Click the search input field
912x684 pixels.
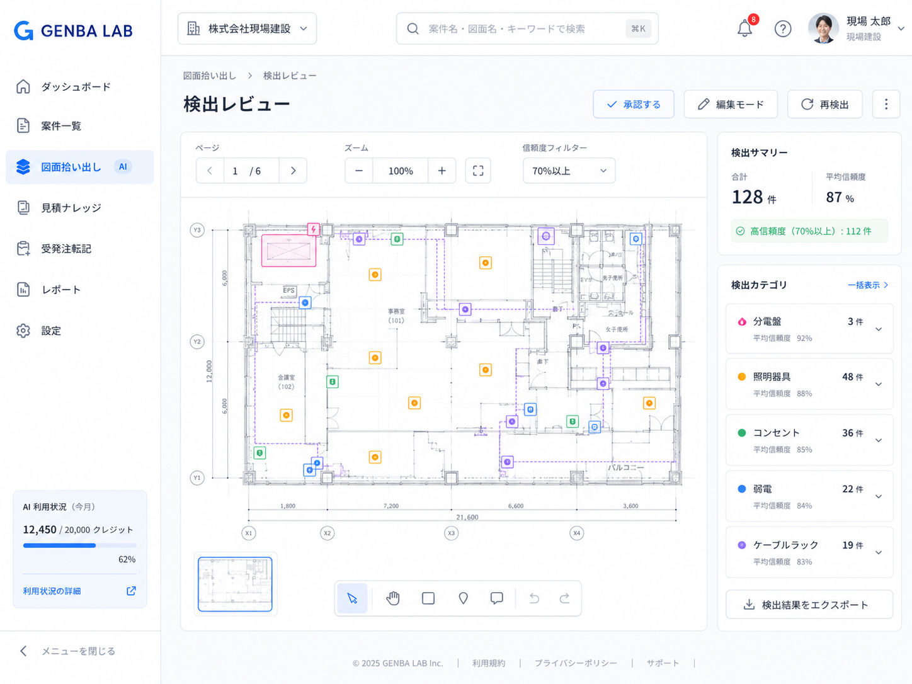coord(527,28)
